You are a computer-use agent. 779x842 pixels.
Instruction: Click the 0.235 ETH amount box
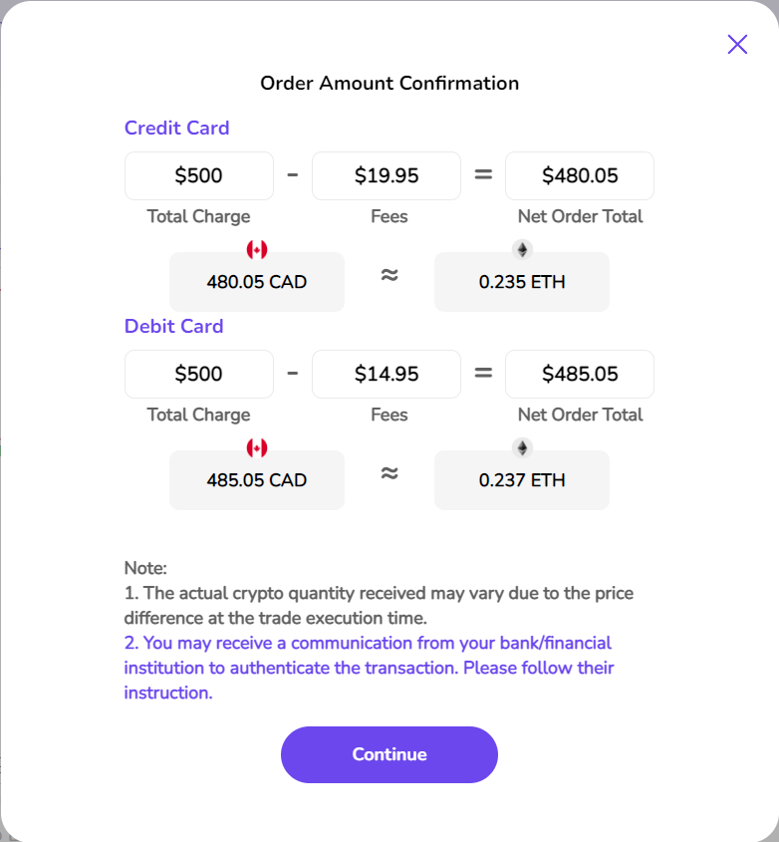(522, 282)
